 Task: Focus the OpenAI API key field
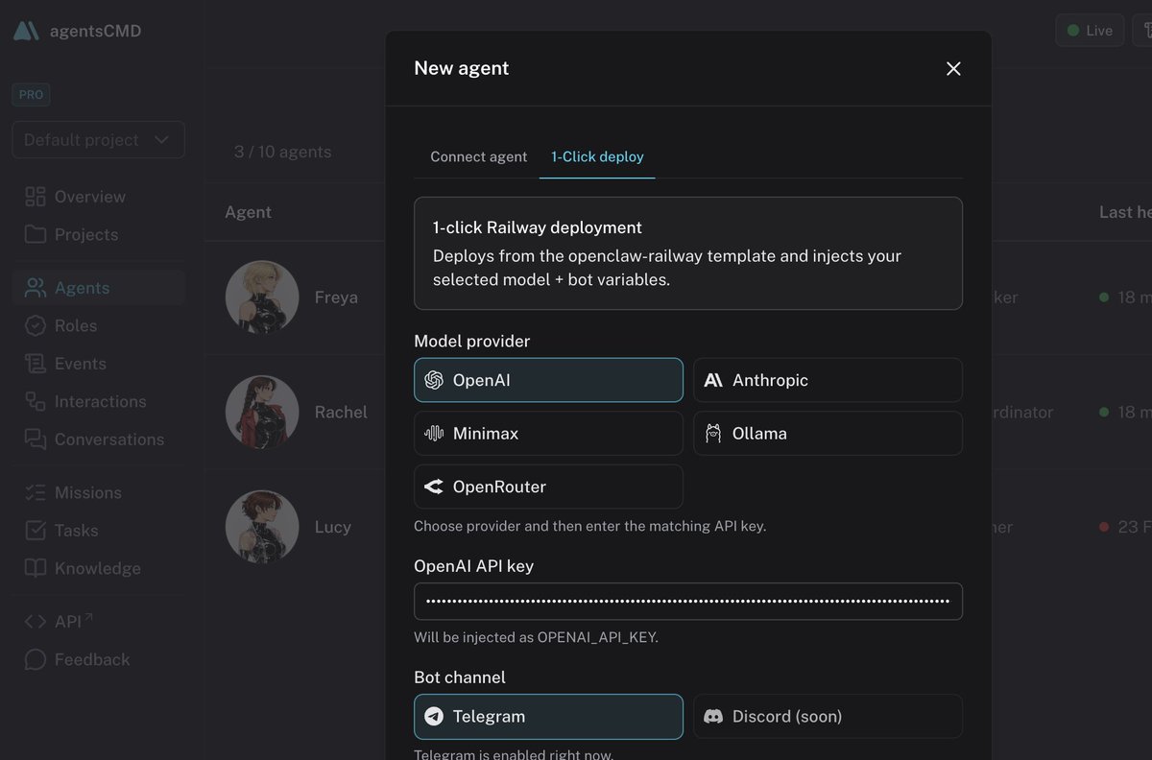pos(688,602)
